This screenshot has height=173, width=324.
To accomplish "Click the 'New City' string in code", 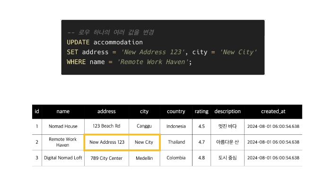I will click(238, 52).
